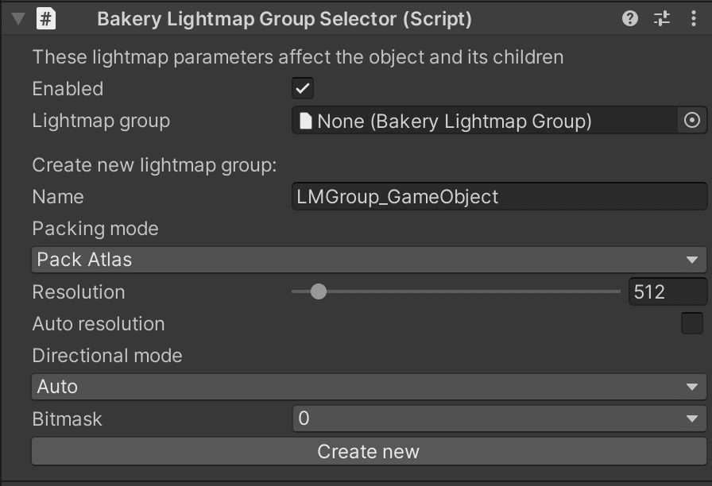Screen dimensions: 712x486
Task: Select the Resolution value box showing 512
Action: coord(667,291)
